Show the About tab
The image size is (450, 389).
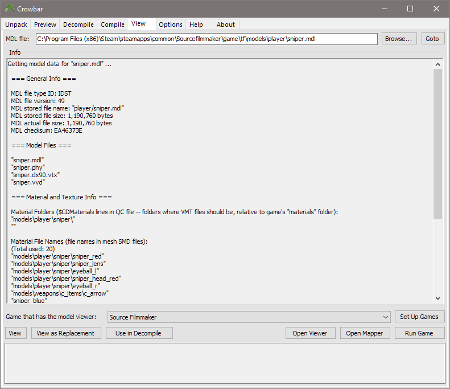(x=226, y=24)
